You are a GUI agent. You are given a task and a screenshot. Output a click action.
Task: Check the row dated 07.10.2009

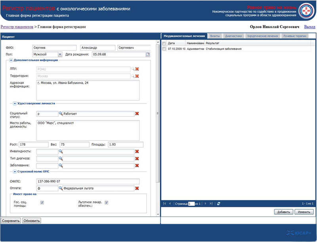(164, 49)
